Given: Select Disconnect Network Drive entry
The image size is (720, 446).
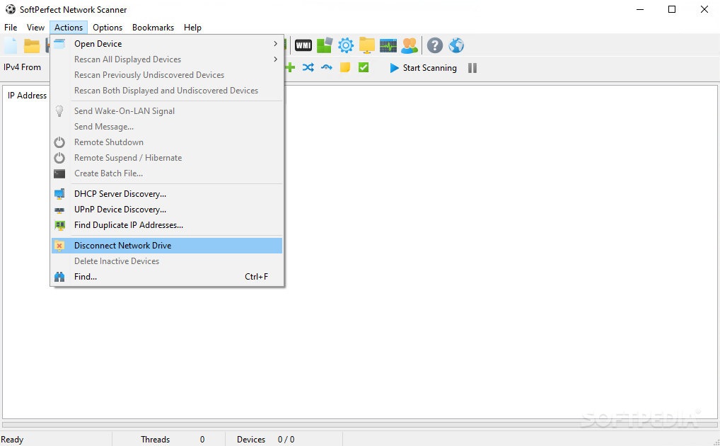Looking at the screenshot, I should 167,246.
